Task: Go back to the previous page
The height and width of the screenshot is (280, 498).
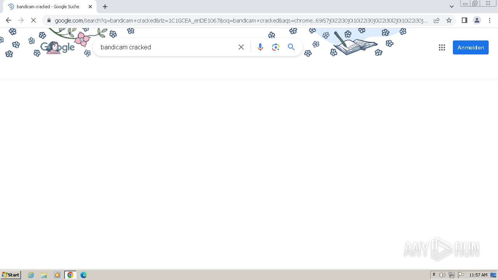Action: (x=9, y=20)
